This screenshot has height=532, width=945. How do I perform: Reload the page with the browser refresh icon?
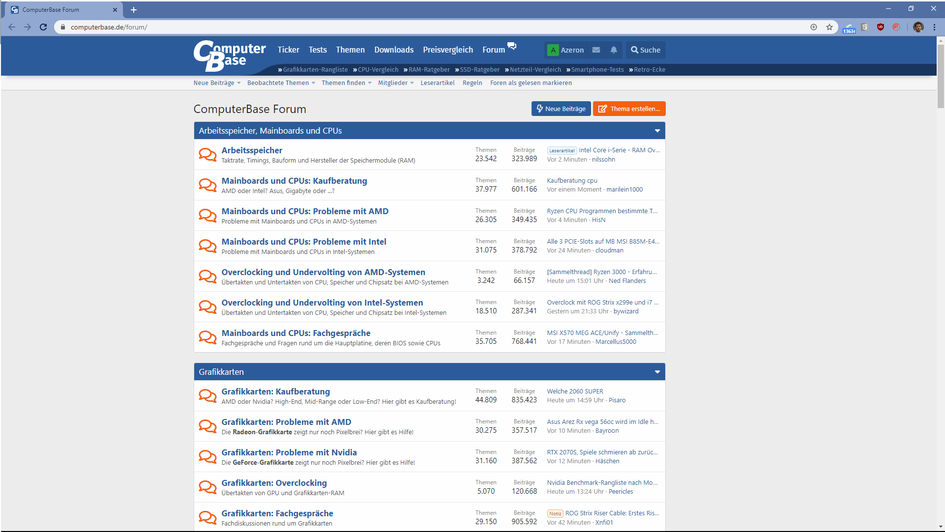(43, 27)
